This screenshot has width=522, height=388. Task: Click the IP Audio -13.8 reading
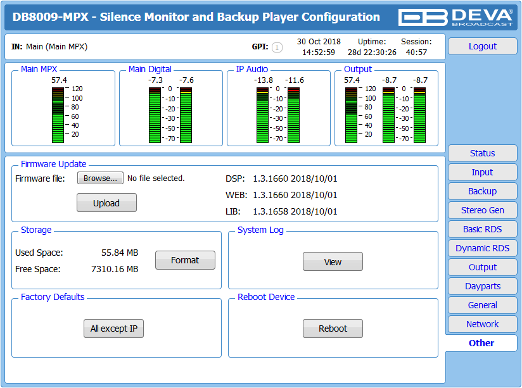[x=264, y=80]
